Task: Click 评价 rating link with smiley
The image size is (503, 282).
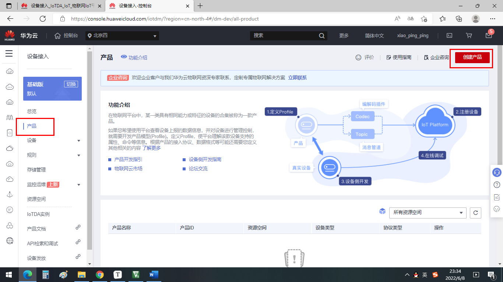Action: 365,57
